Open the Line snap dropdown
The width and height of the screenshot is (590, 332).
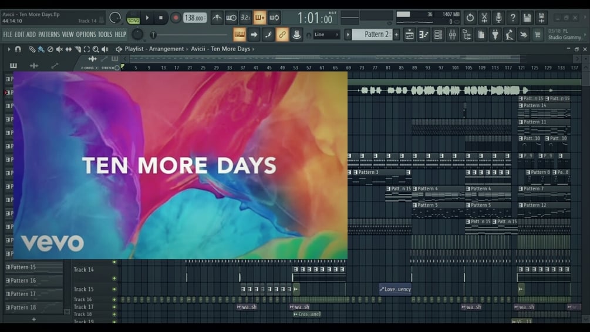(326, 35)
